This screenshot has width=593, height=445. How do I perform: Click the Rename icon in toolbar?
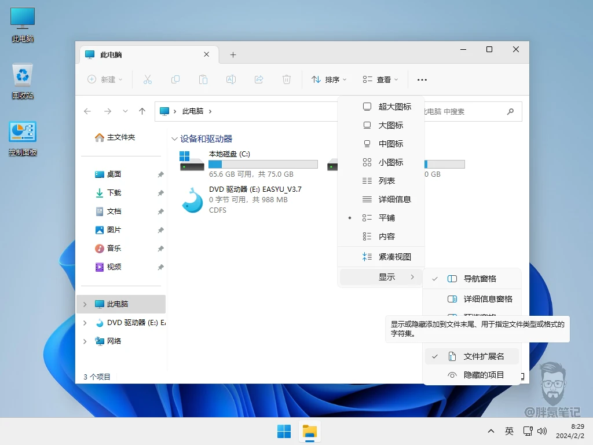231,79
